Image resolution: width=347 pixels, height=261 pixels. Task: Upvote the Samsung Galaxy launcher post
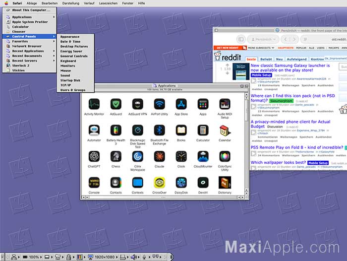tap(227, 65)
